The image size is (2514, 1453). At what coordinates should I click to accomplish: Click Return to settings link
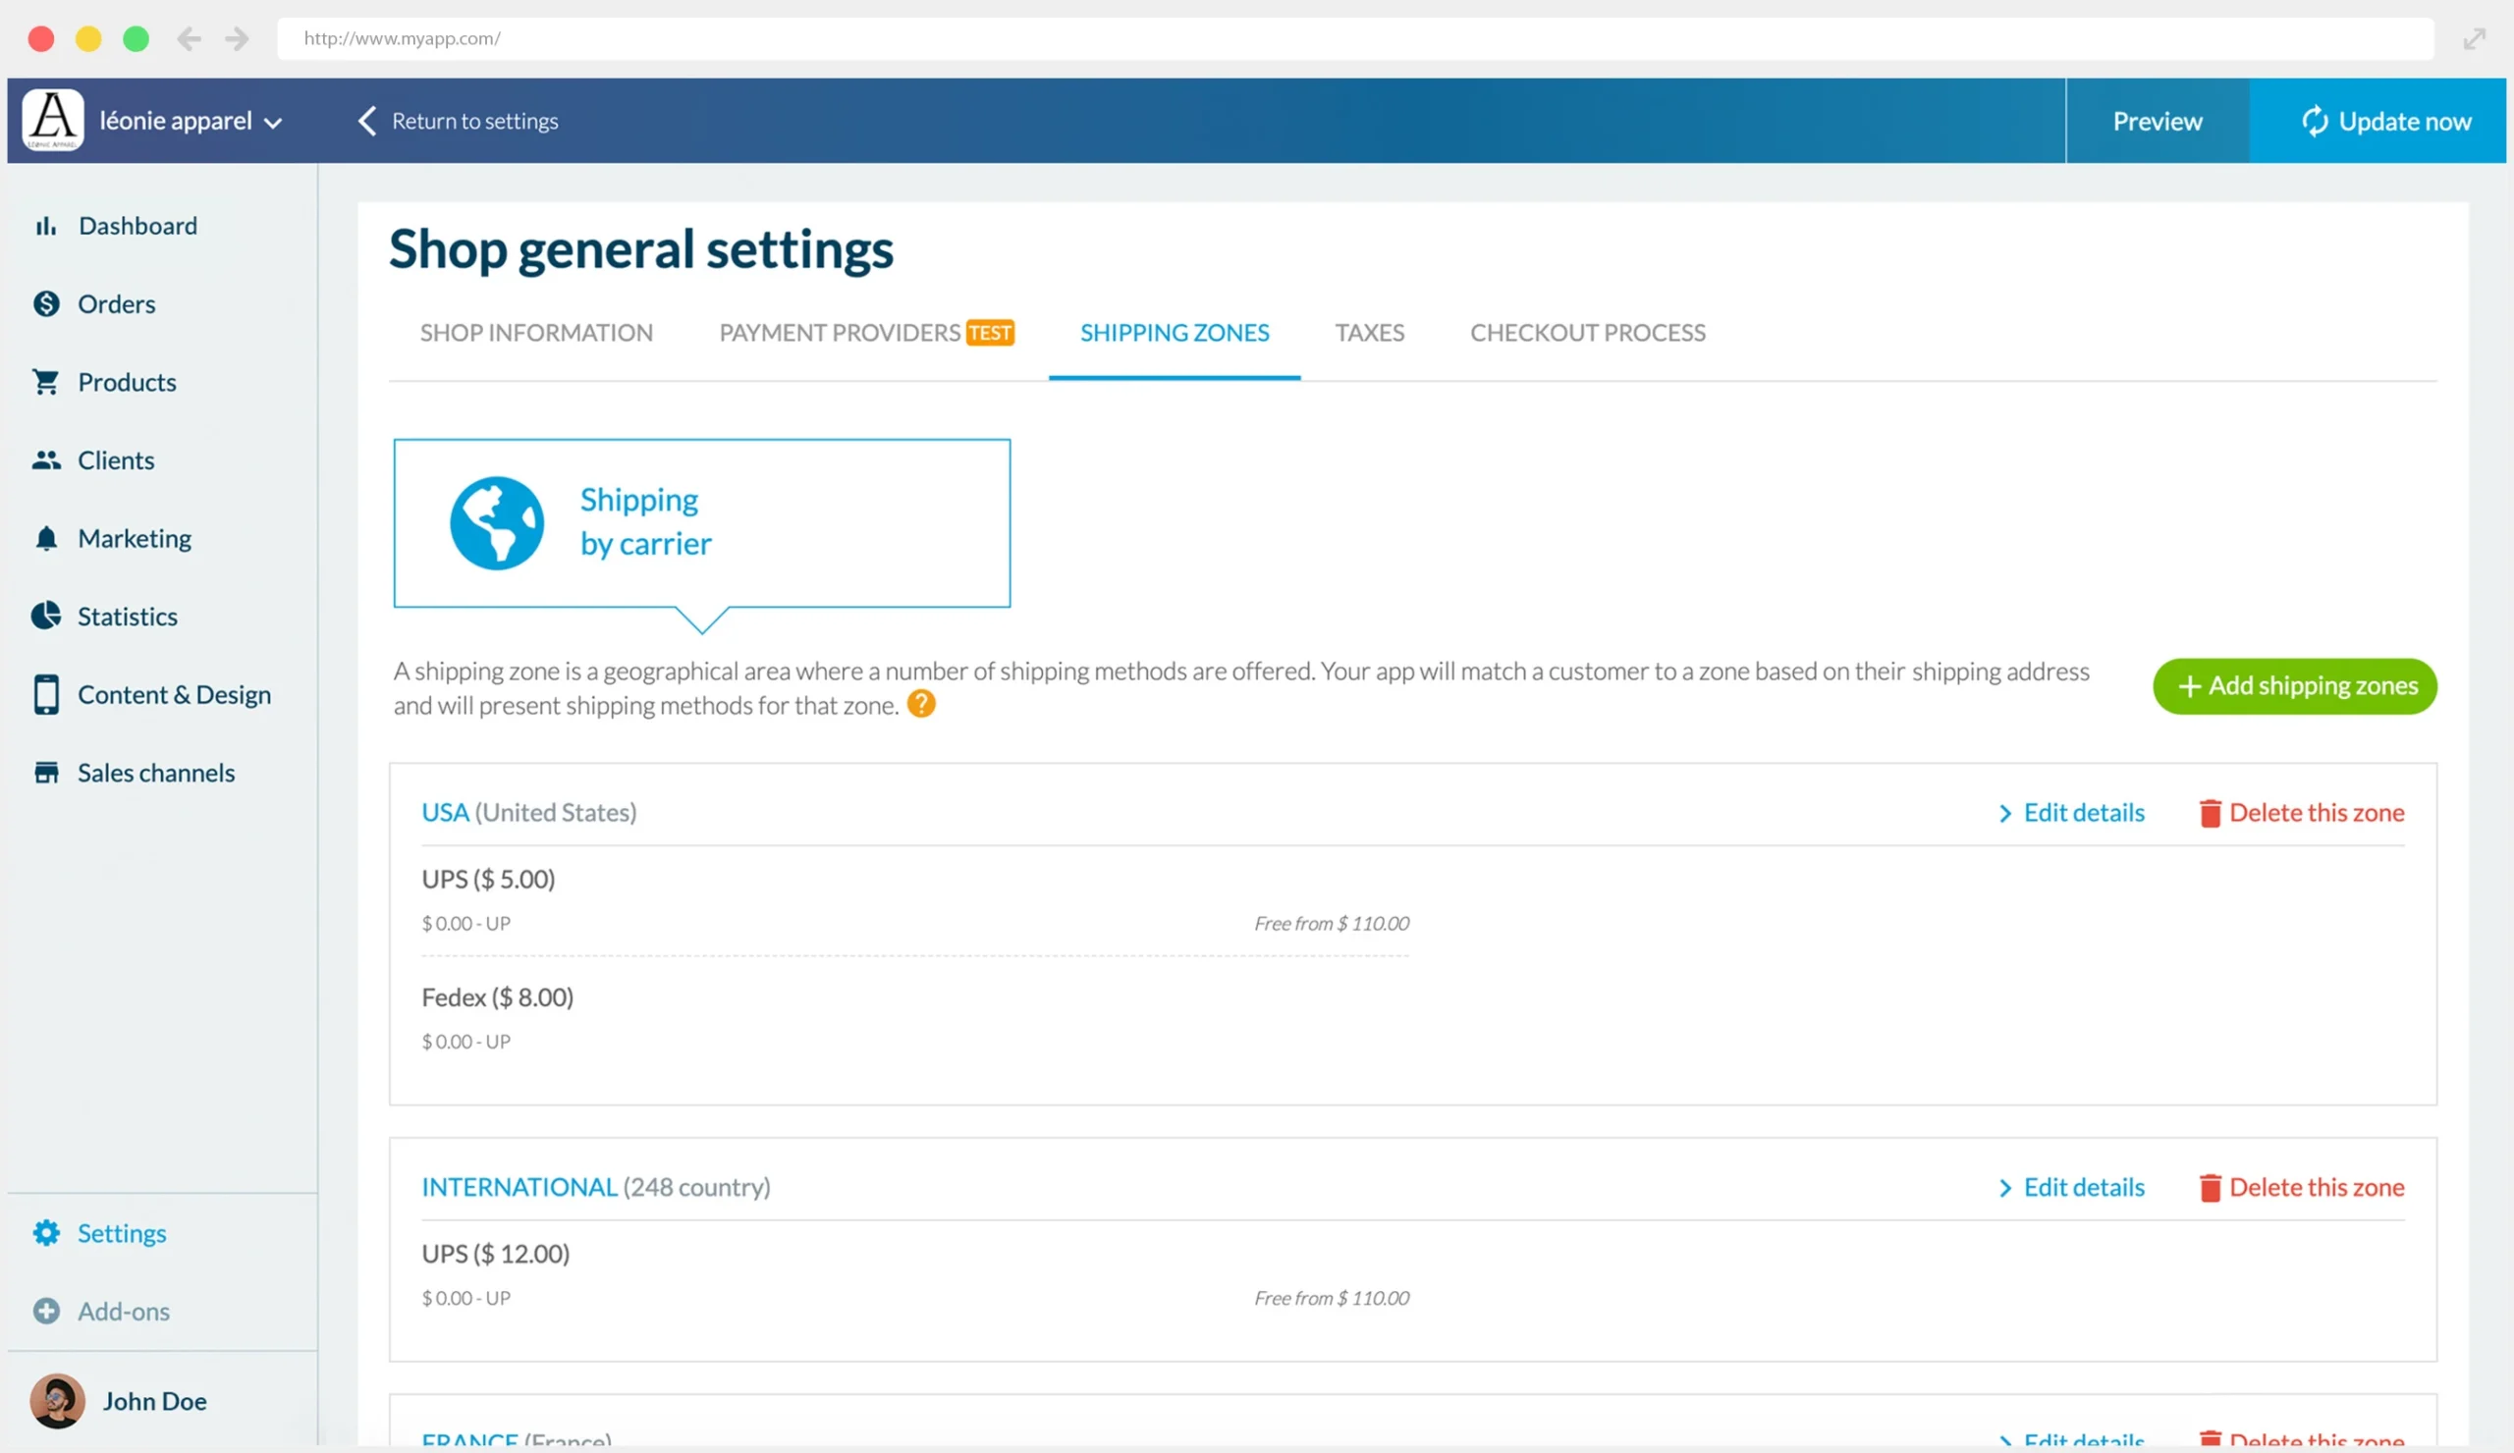459,122
